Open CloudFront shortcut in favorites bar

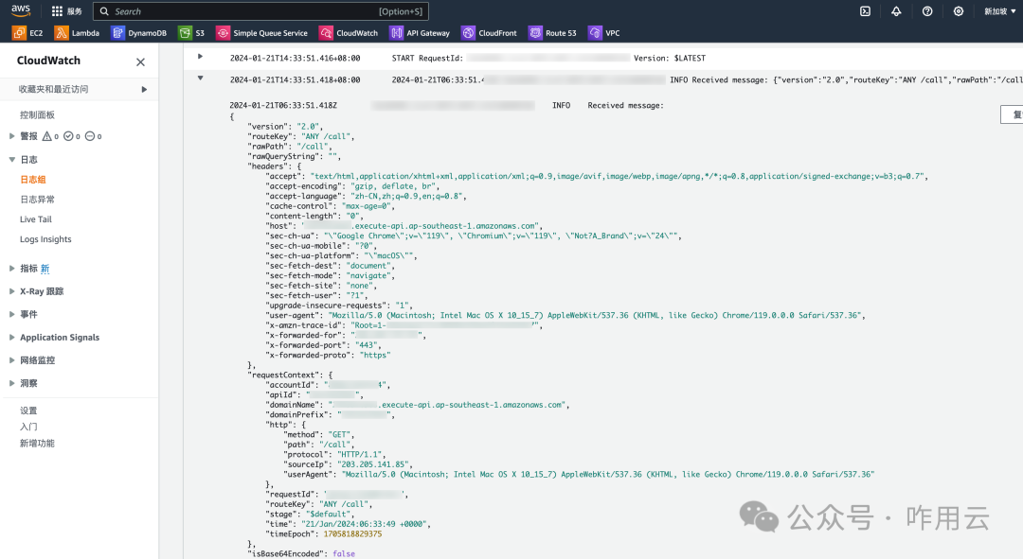point(490,32)
